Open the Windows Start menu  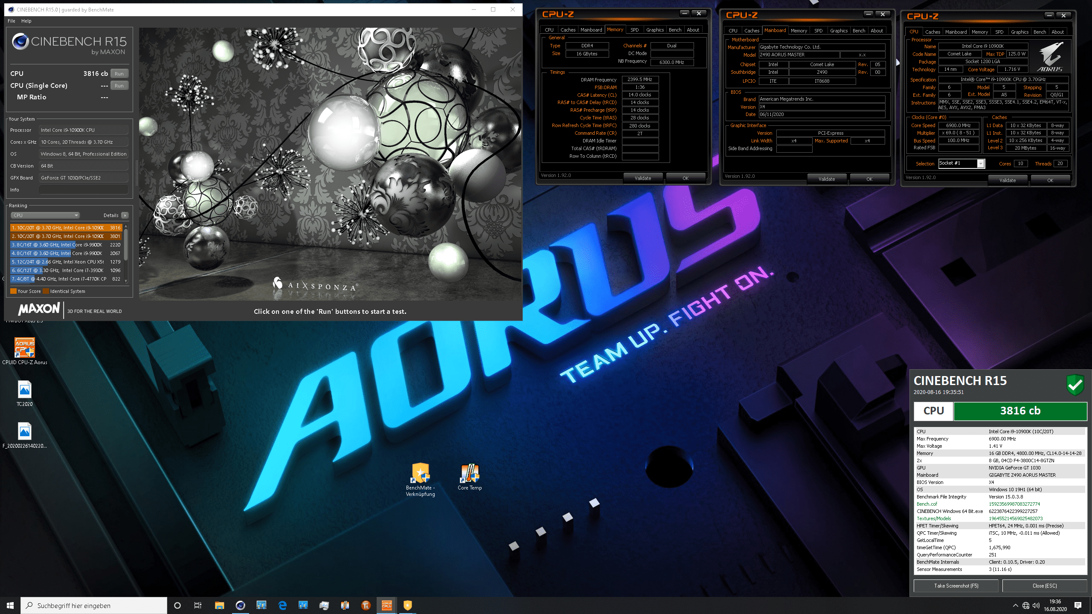(10, 605)
